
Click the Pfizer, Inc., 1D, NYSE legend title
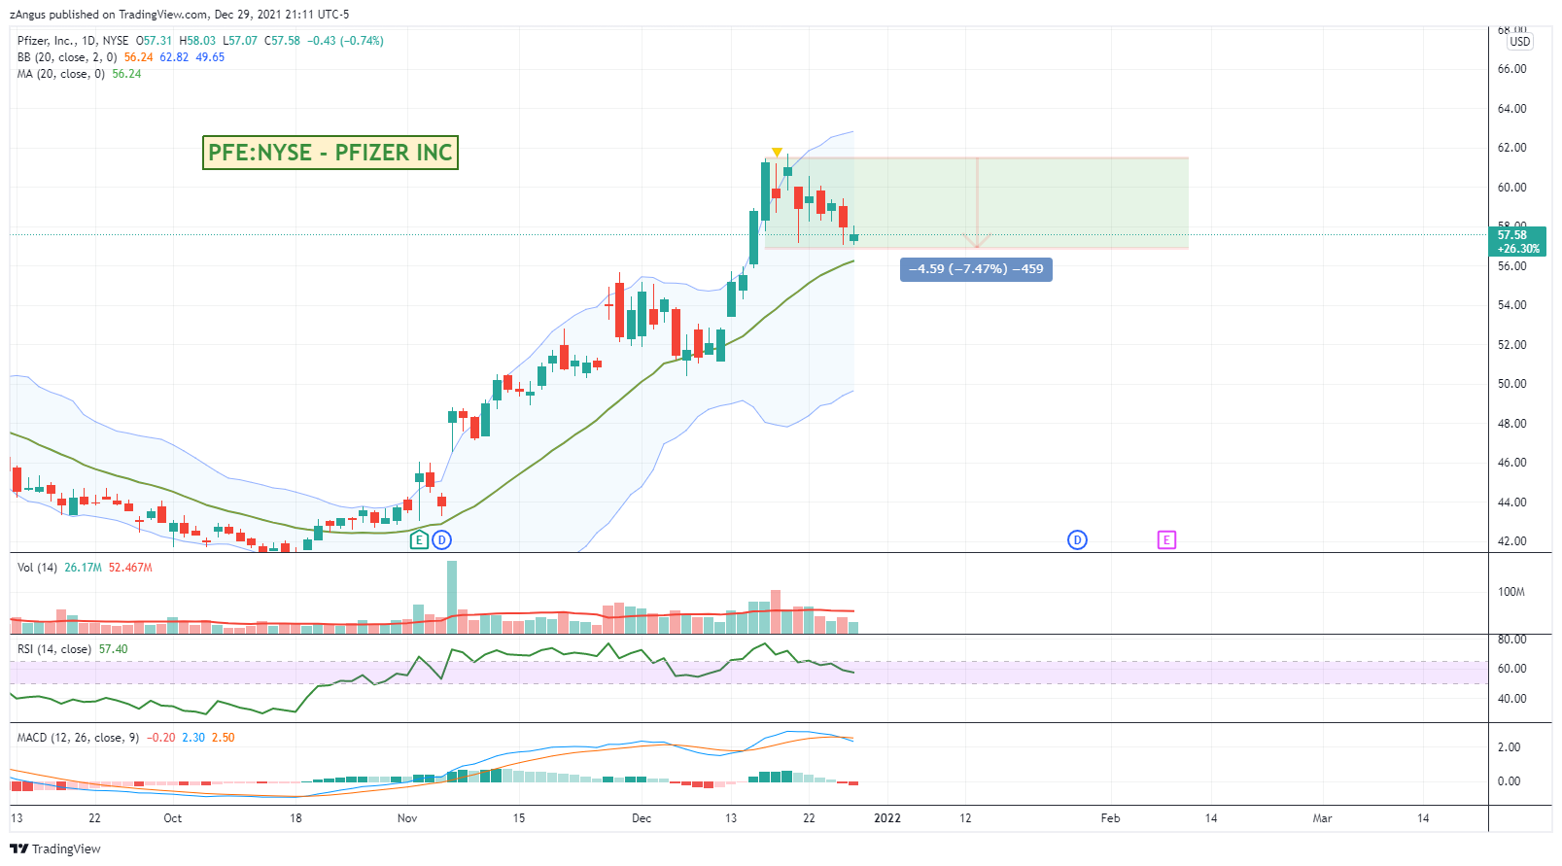point(73,41)
